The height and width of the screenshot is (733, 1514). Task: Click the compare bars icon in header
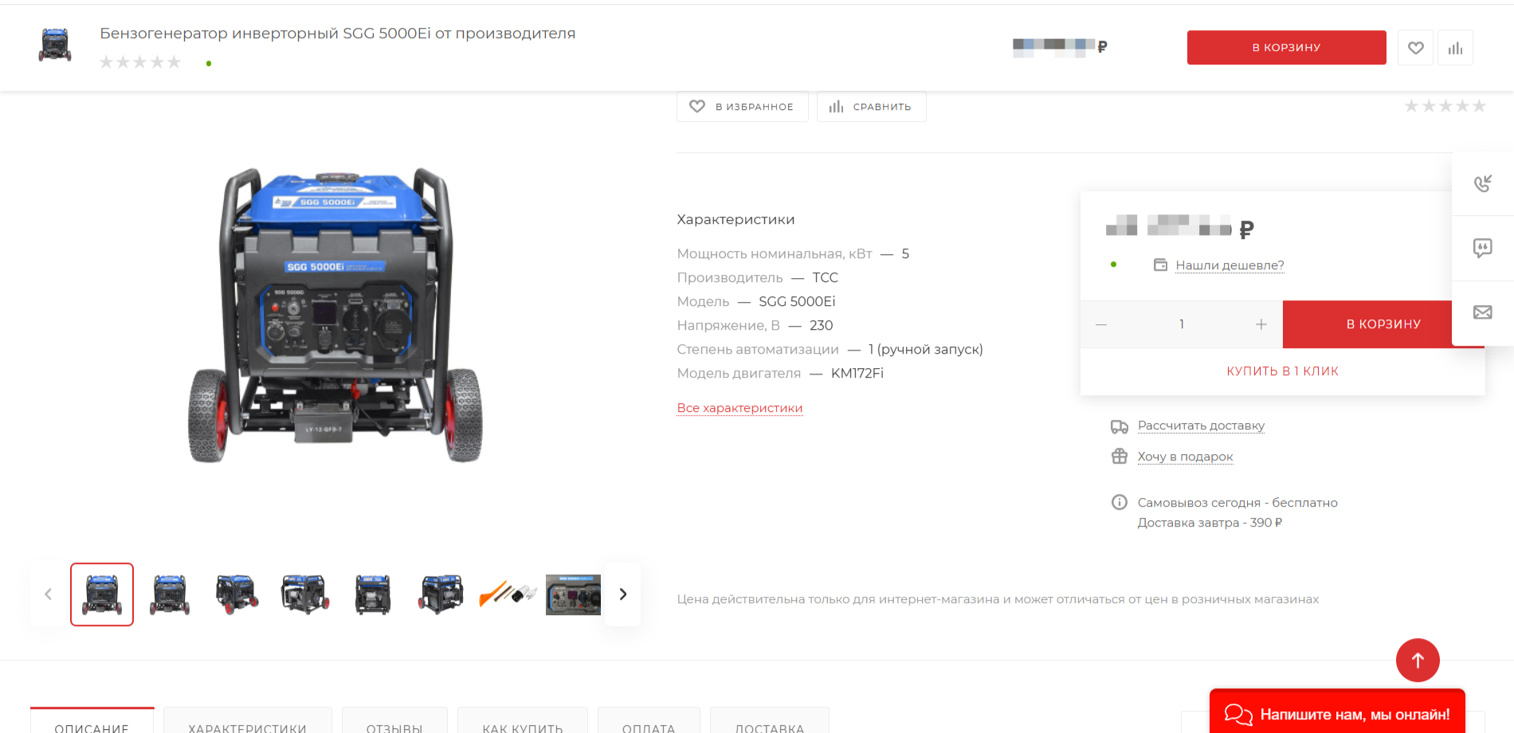point(1455,48)
